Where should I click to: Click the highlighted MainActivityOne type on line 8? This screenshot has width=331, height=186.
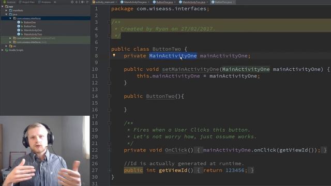pyautogui.click(x=173, y=56)
